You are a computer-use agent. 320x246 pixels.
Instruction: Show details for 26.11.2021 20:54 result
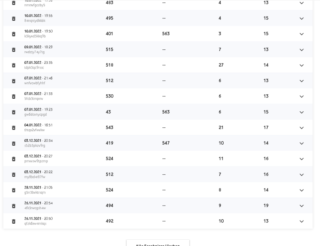point(302,206)
